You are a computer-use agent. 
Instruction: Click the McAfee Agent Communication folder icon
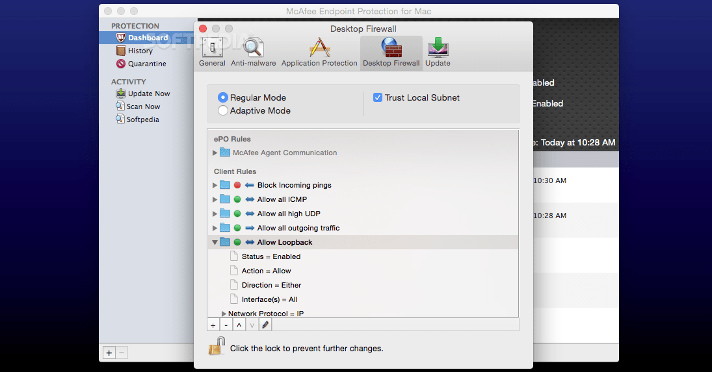pyautogui.click(x=225, y=153)
